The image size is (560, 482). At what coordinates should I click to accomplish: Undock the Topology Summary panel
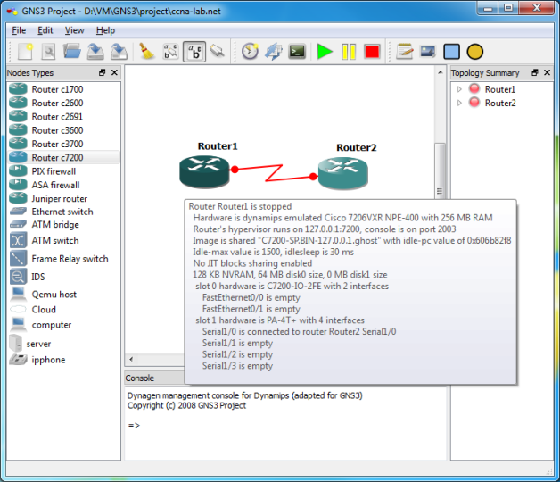coord(535,72)
